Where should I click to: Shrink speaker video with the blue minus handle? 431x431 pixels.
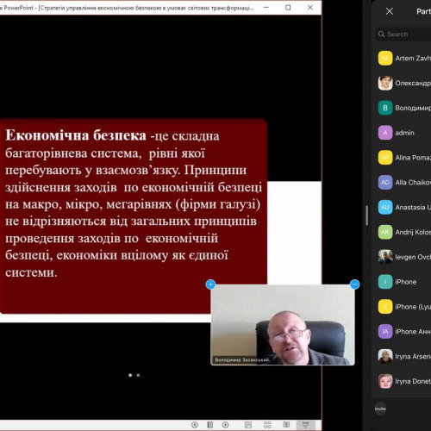click(x=355, y=284)
